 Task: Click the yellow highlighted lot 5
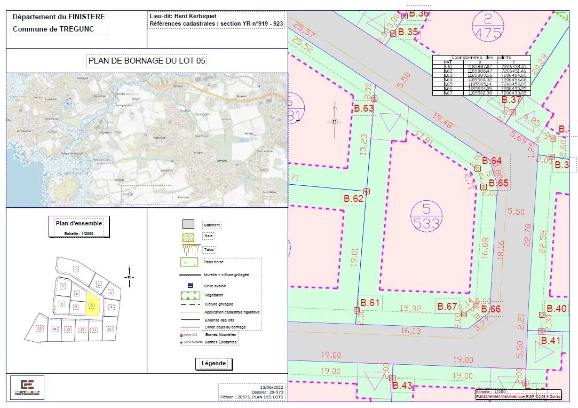tap(93, 304)
